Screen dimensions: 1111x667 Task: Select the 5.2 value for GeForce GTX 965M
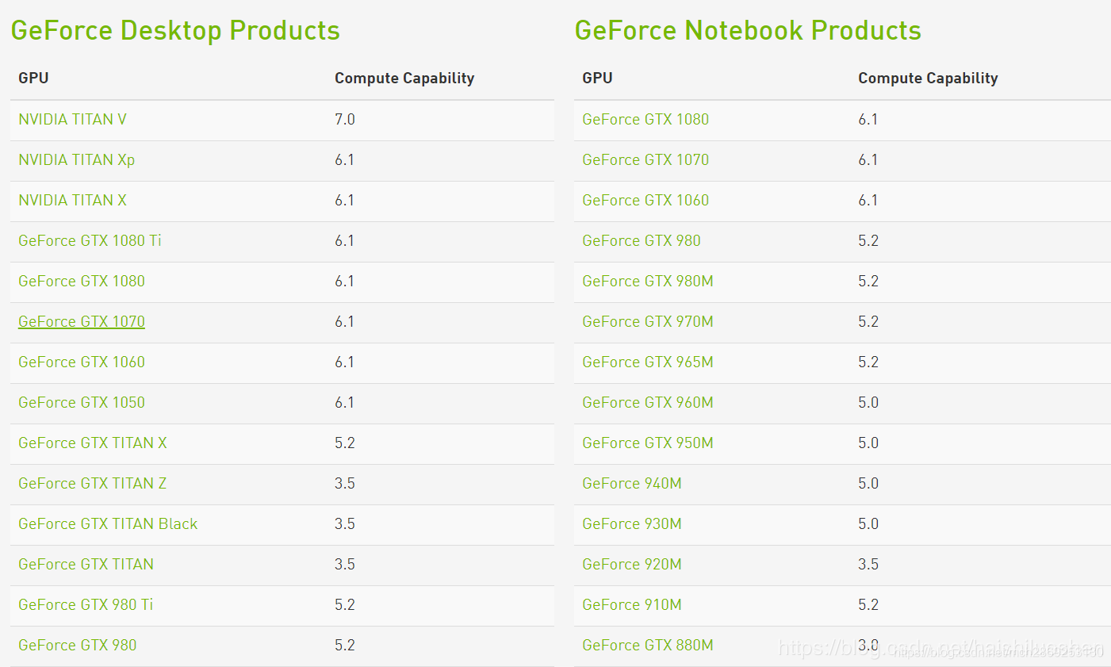pyautogui.click(x=868, y=362)
